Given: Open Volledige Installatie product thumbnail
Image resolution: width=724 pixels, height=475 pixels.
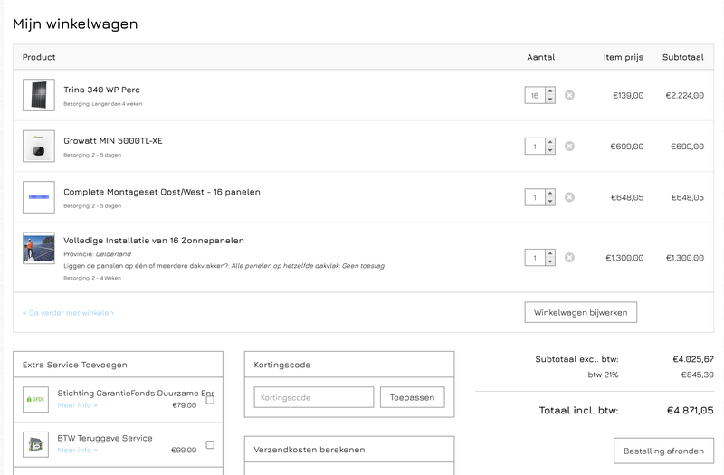Looking at the screenshot, I should coord(39,248).
